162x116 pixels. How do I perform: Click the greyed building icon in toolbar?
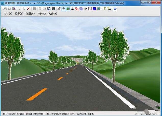[34, 9]
